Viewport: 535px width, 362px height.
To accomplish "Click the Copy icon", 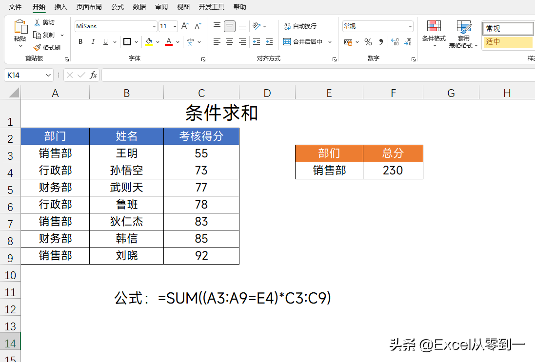I will point(37,35).
